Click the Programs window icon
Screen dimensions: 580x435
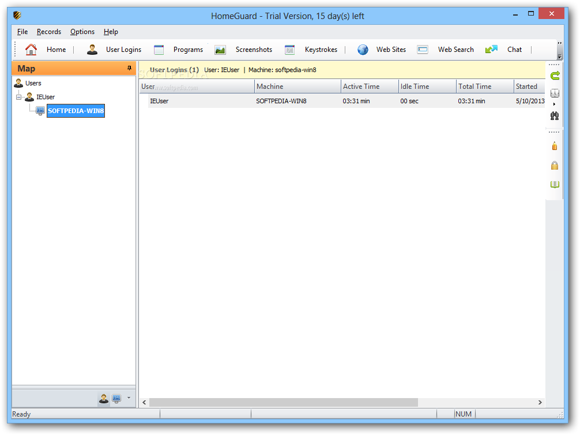click(159, 50)
